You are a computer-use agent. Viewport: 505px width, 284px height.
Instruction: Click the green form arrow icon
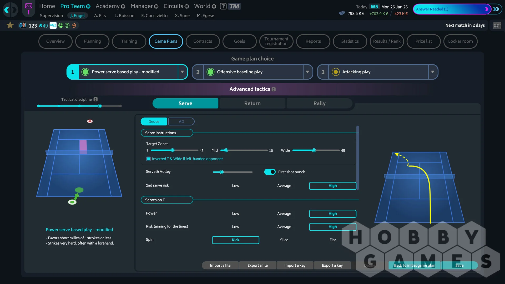coord(67,25)
